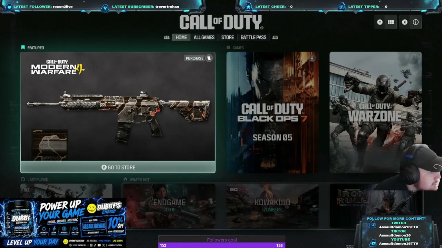Click the Twitch icon in follow panel
The height and width of the screenshot is (248, 442).
pyautogui.click(x=372, y=225)
